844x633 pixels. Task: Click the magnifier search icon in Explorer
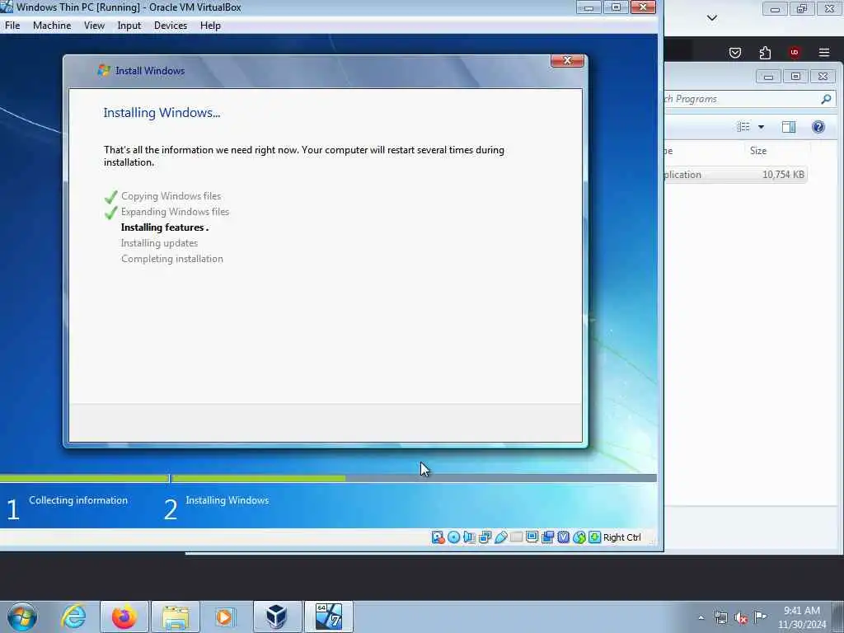pyautogui.click(x=826, y=99)
